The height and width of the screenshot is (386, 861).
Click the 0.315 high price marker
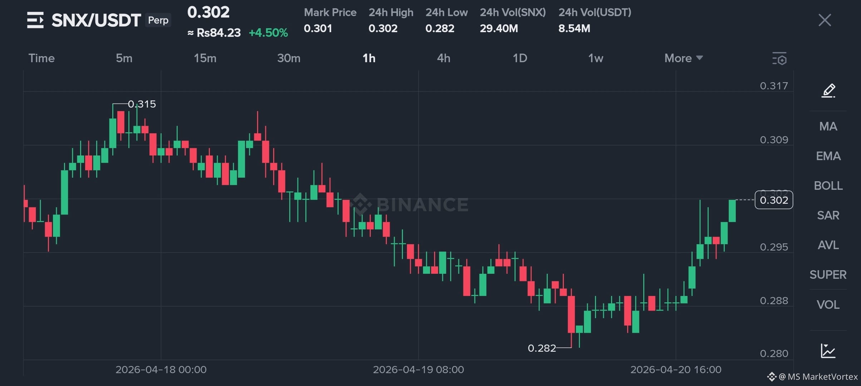(x=142, y=104)
